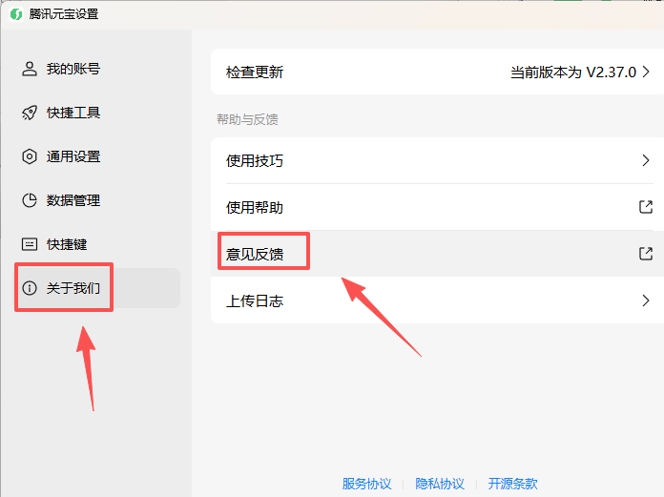This screenshot has height=497, width=664.
Task: Click the 当前版本为 V2.37.0 text
Action: tap(573, 72)
